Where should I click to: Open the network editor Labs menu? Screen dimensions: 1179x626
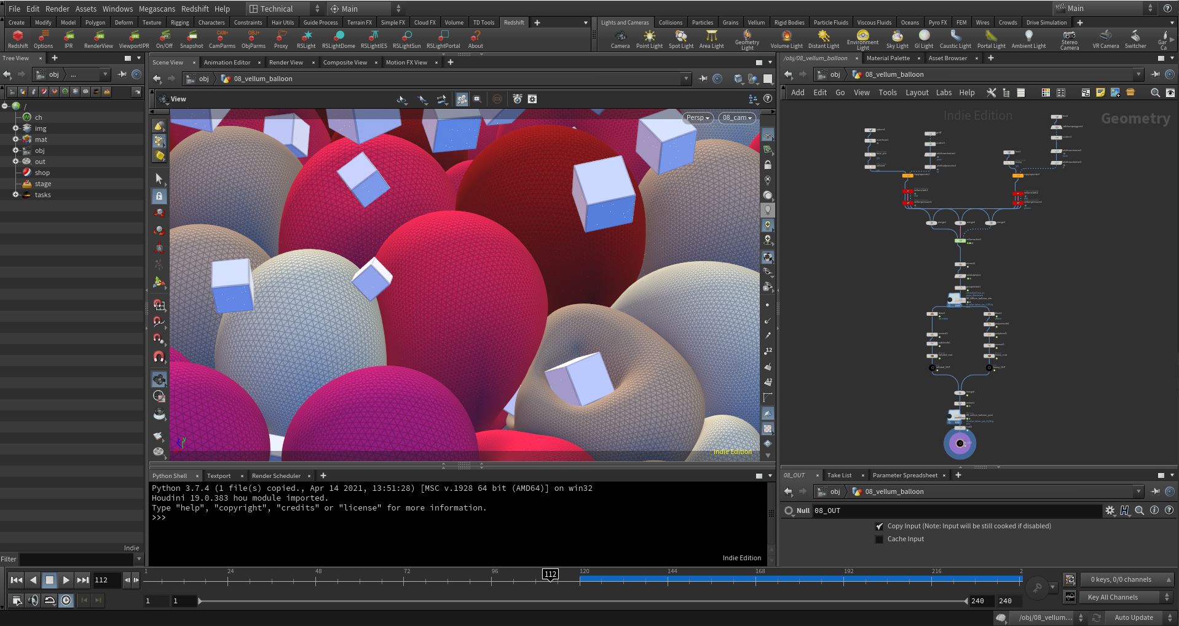944,93
